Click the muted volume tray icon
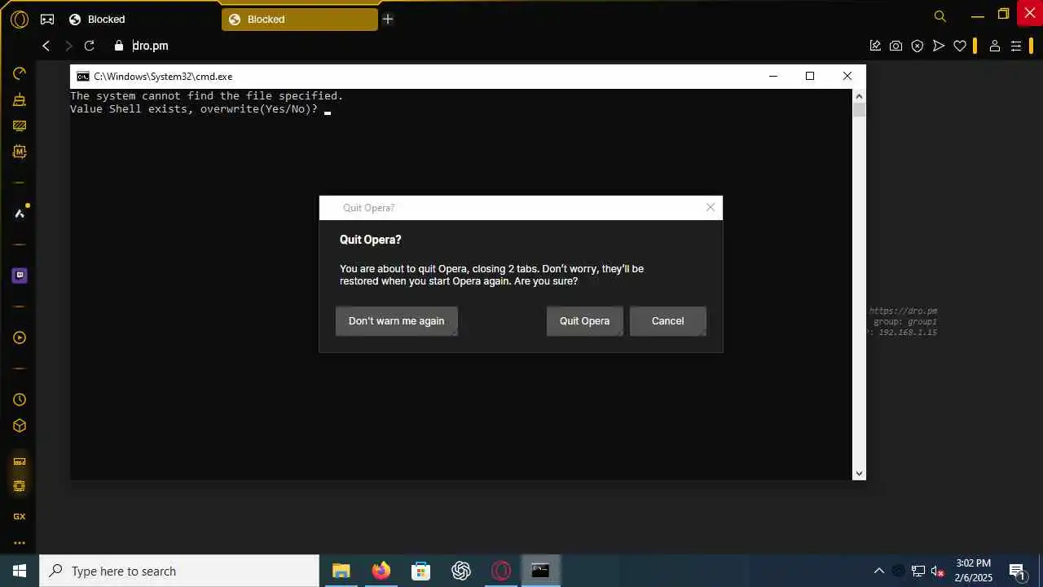1043x587 pixels. click(938, 571)
